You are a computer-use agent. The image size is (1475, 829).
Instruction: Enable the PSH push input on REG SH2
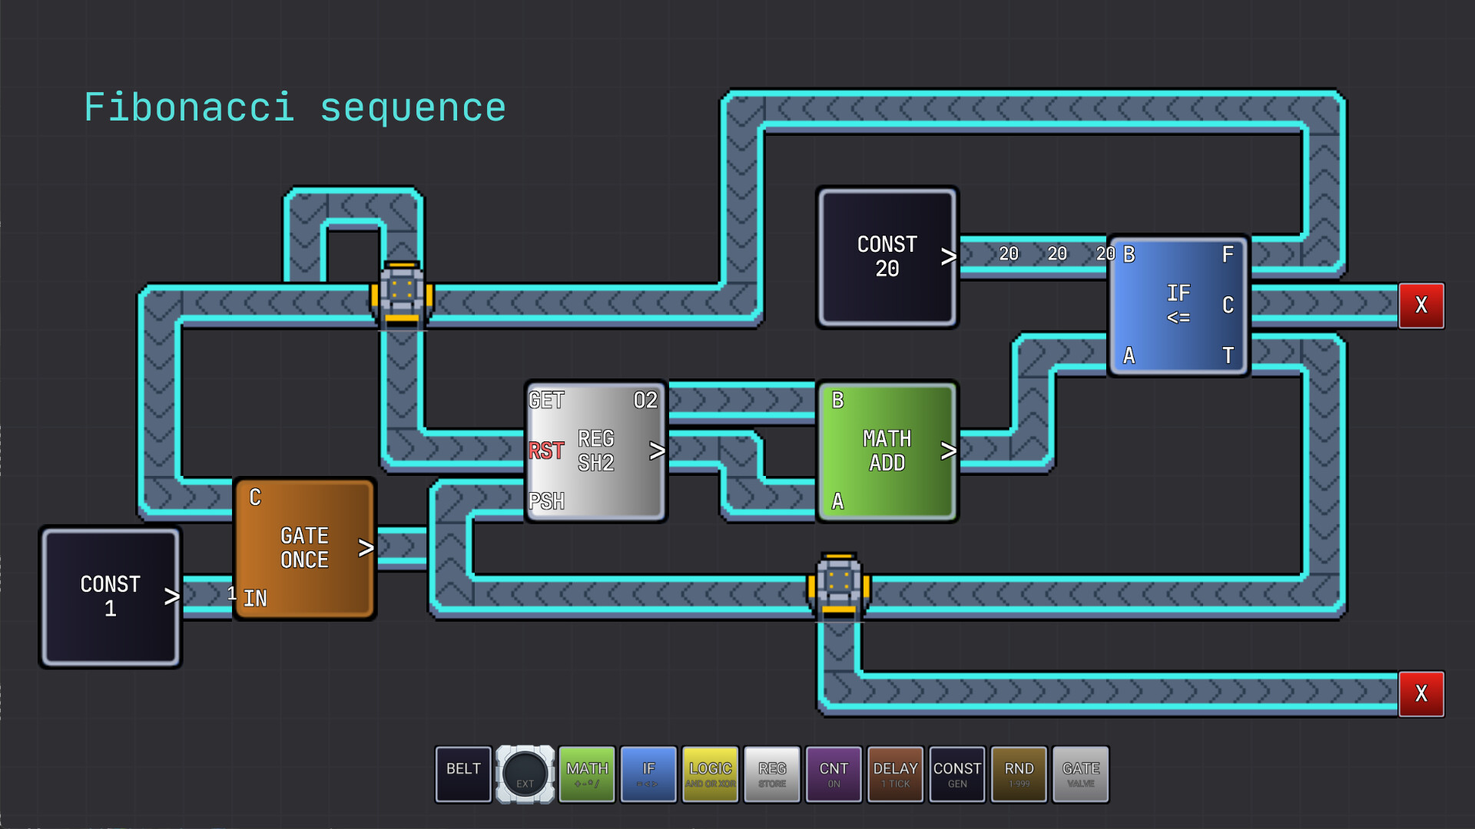547,502
